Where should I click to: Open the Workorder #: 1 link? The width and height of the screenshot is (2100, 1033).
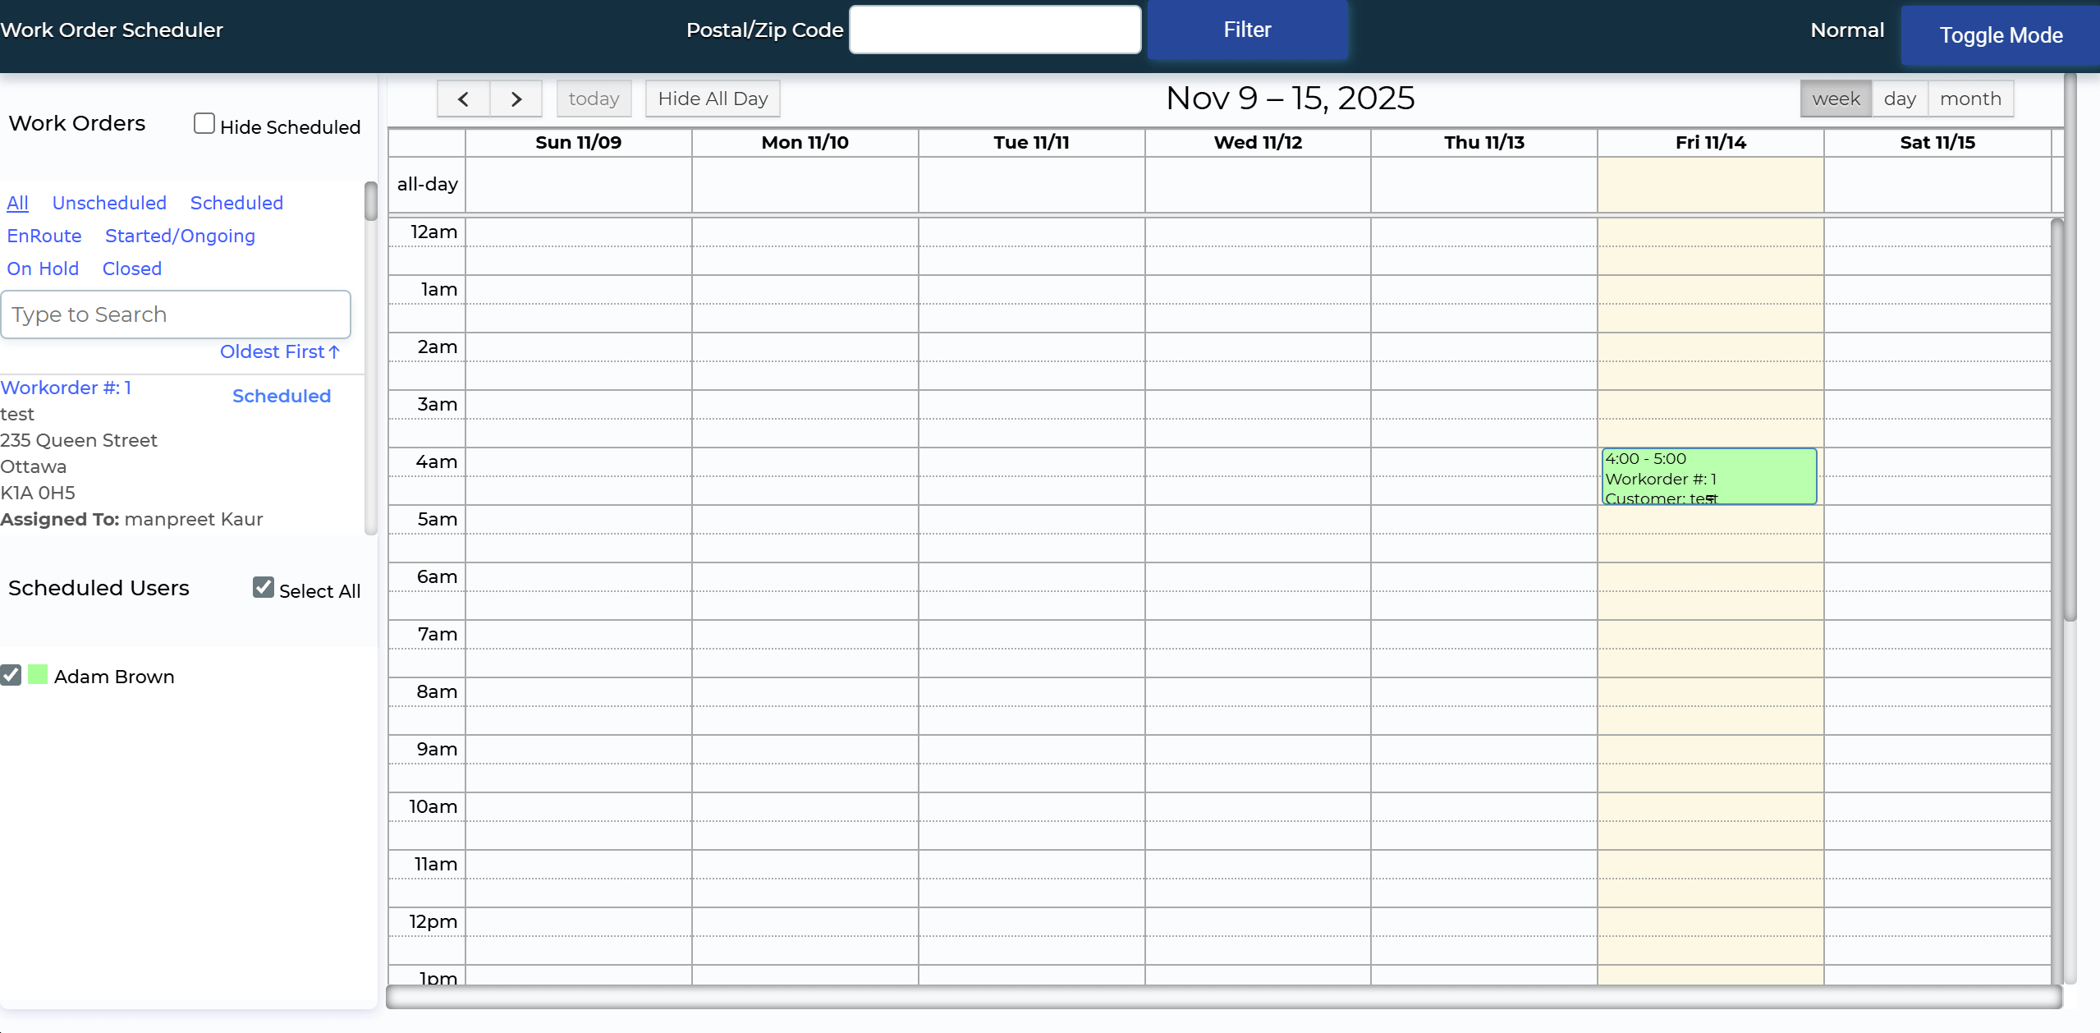click(x=66, y=388)
